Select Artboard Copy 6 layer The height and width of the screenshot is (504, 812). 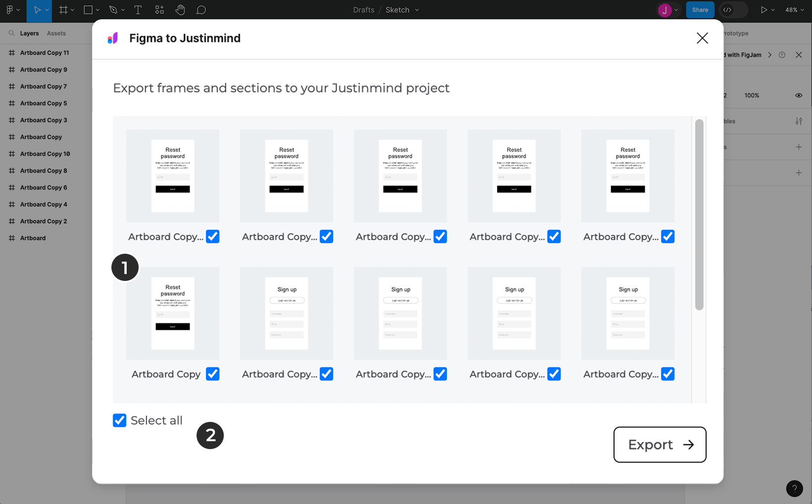coord(44,187)
